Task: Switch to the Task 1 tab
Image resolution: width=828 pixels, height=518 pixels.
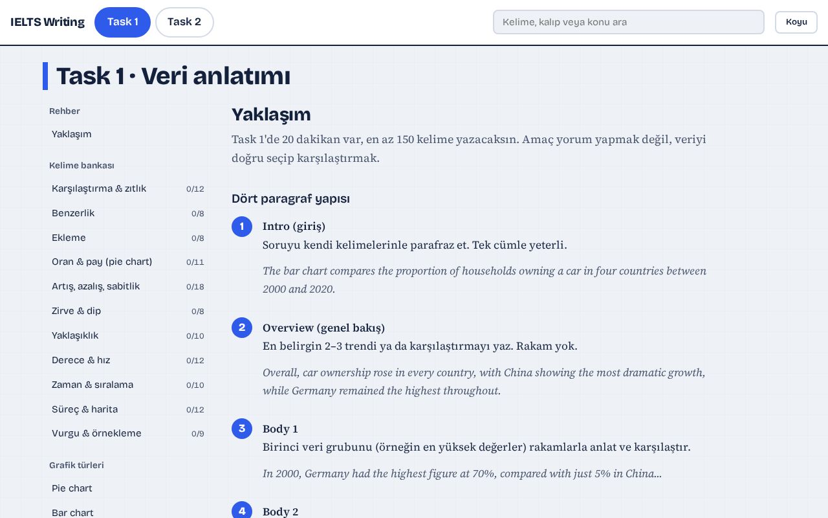Action: pos(123,22)
